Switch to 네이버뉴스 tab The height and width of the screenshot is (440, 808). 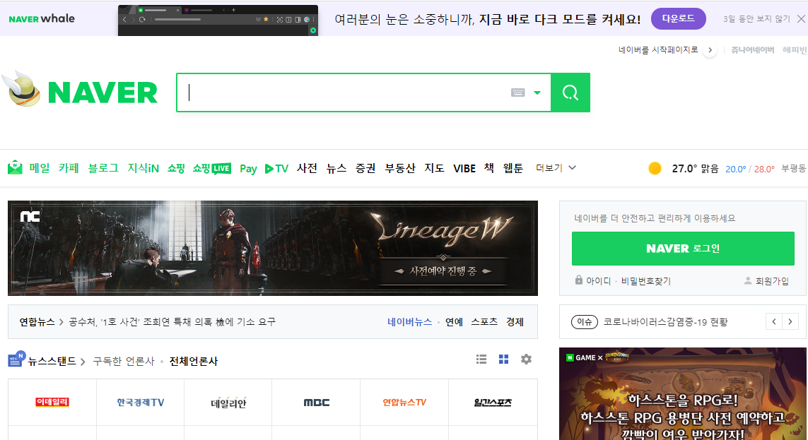(x=410, y=321)
